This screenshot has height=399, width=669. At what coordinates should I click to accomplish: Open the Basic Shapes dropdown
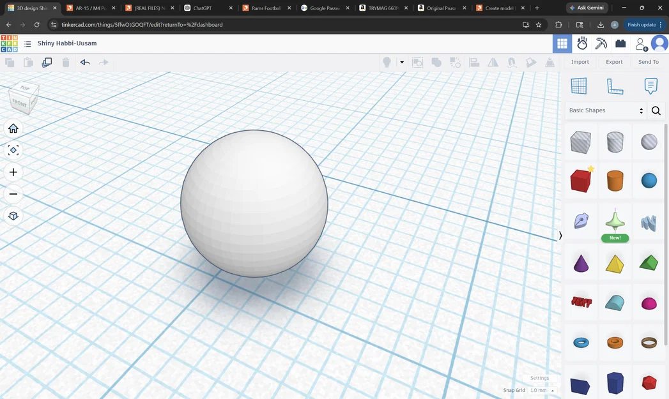click(604, 110)
